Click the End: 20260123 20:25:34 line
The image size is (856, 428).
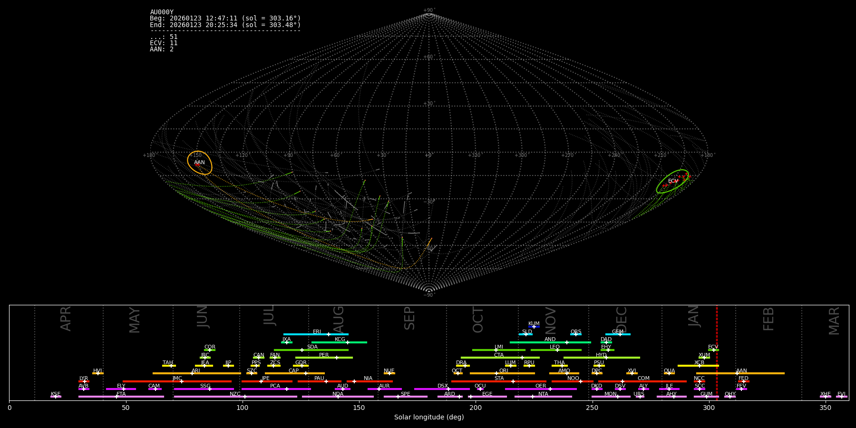point(225,25)
